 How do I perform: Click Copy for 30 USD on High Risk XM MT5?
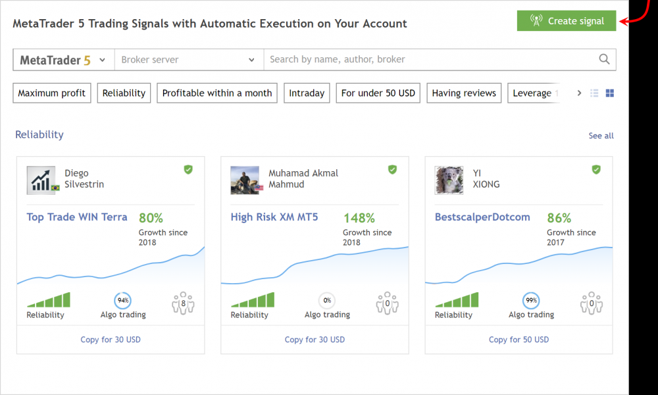(315, 340)
